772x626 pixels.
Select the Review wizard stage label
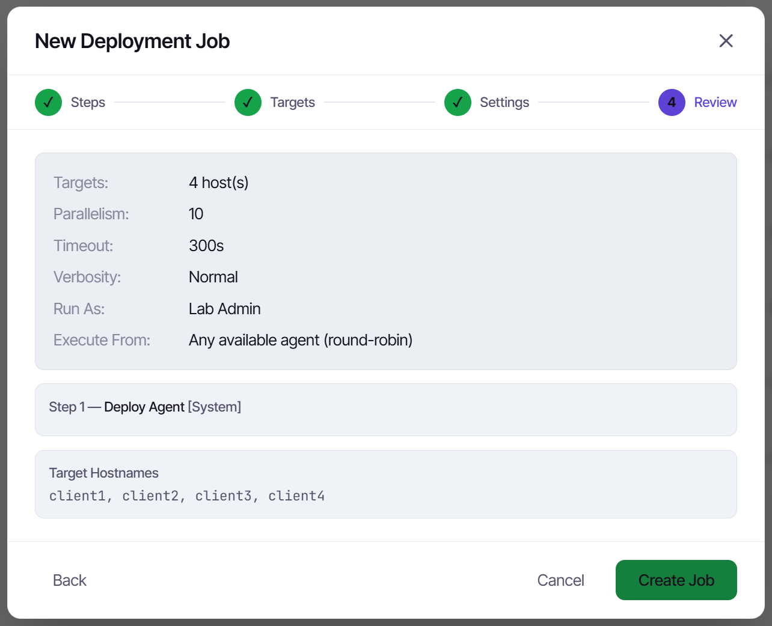pyautogui.click(x=715, y=102)
